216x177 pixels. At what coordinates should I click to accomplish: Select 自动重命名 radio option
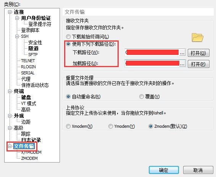coord(68,97)
